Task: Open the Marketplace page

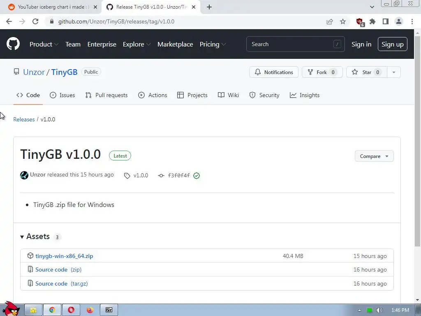Action: click(x=175, y=44)
